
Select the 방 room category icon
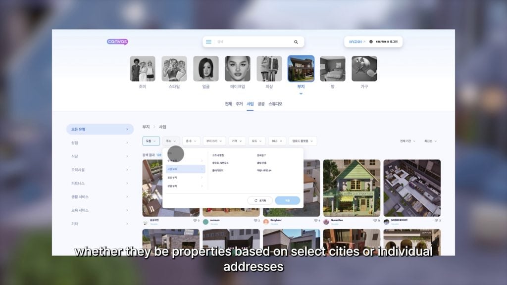(332, 69)
